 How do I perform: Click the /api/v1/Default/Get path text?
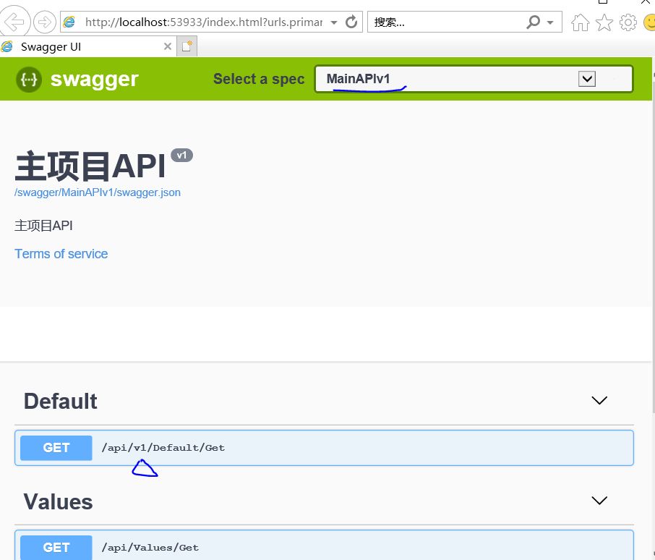click(163, 448)
